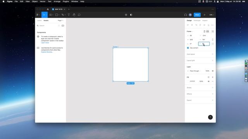This screenshot has height=139, width=248.
Task: Click the resize to fit icon
Action: click(x=213, y=31)
